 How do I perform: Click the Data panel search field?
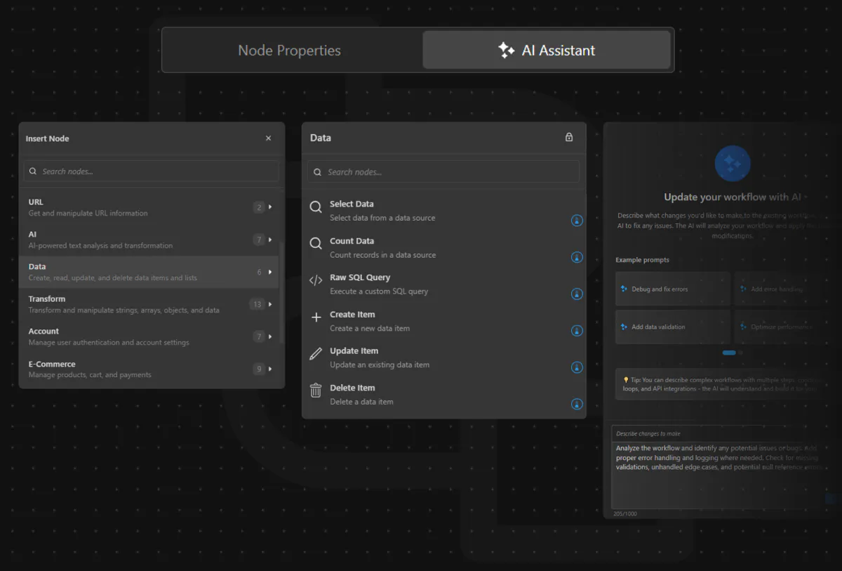[x=443, y=172]
